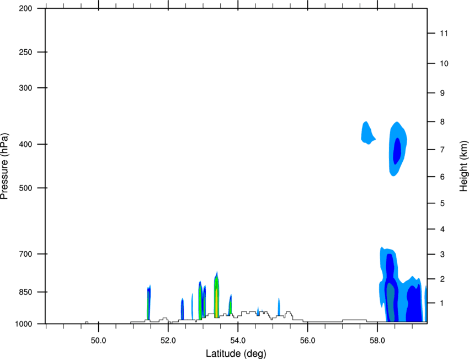Pick the 8 km height label
This screenshot has height=359, width=469.
443,122
